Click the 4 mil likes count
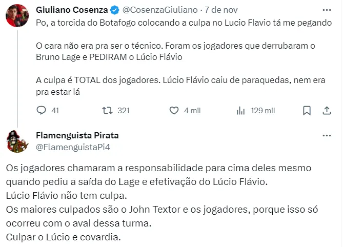This screenshot has width=343, height=247. pyautogui.click(x=192, y=110)
